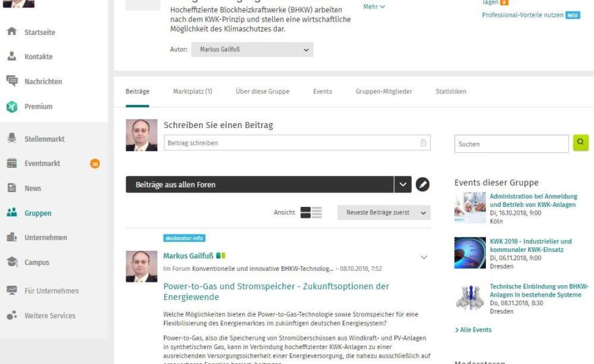The height and width of the screenshot is (364, 594).
Task: Open the Gruppen-Mitglieder tab
Action: point(384,91)
